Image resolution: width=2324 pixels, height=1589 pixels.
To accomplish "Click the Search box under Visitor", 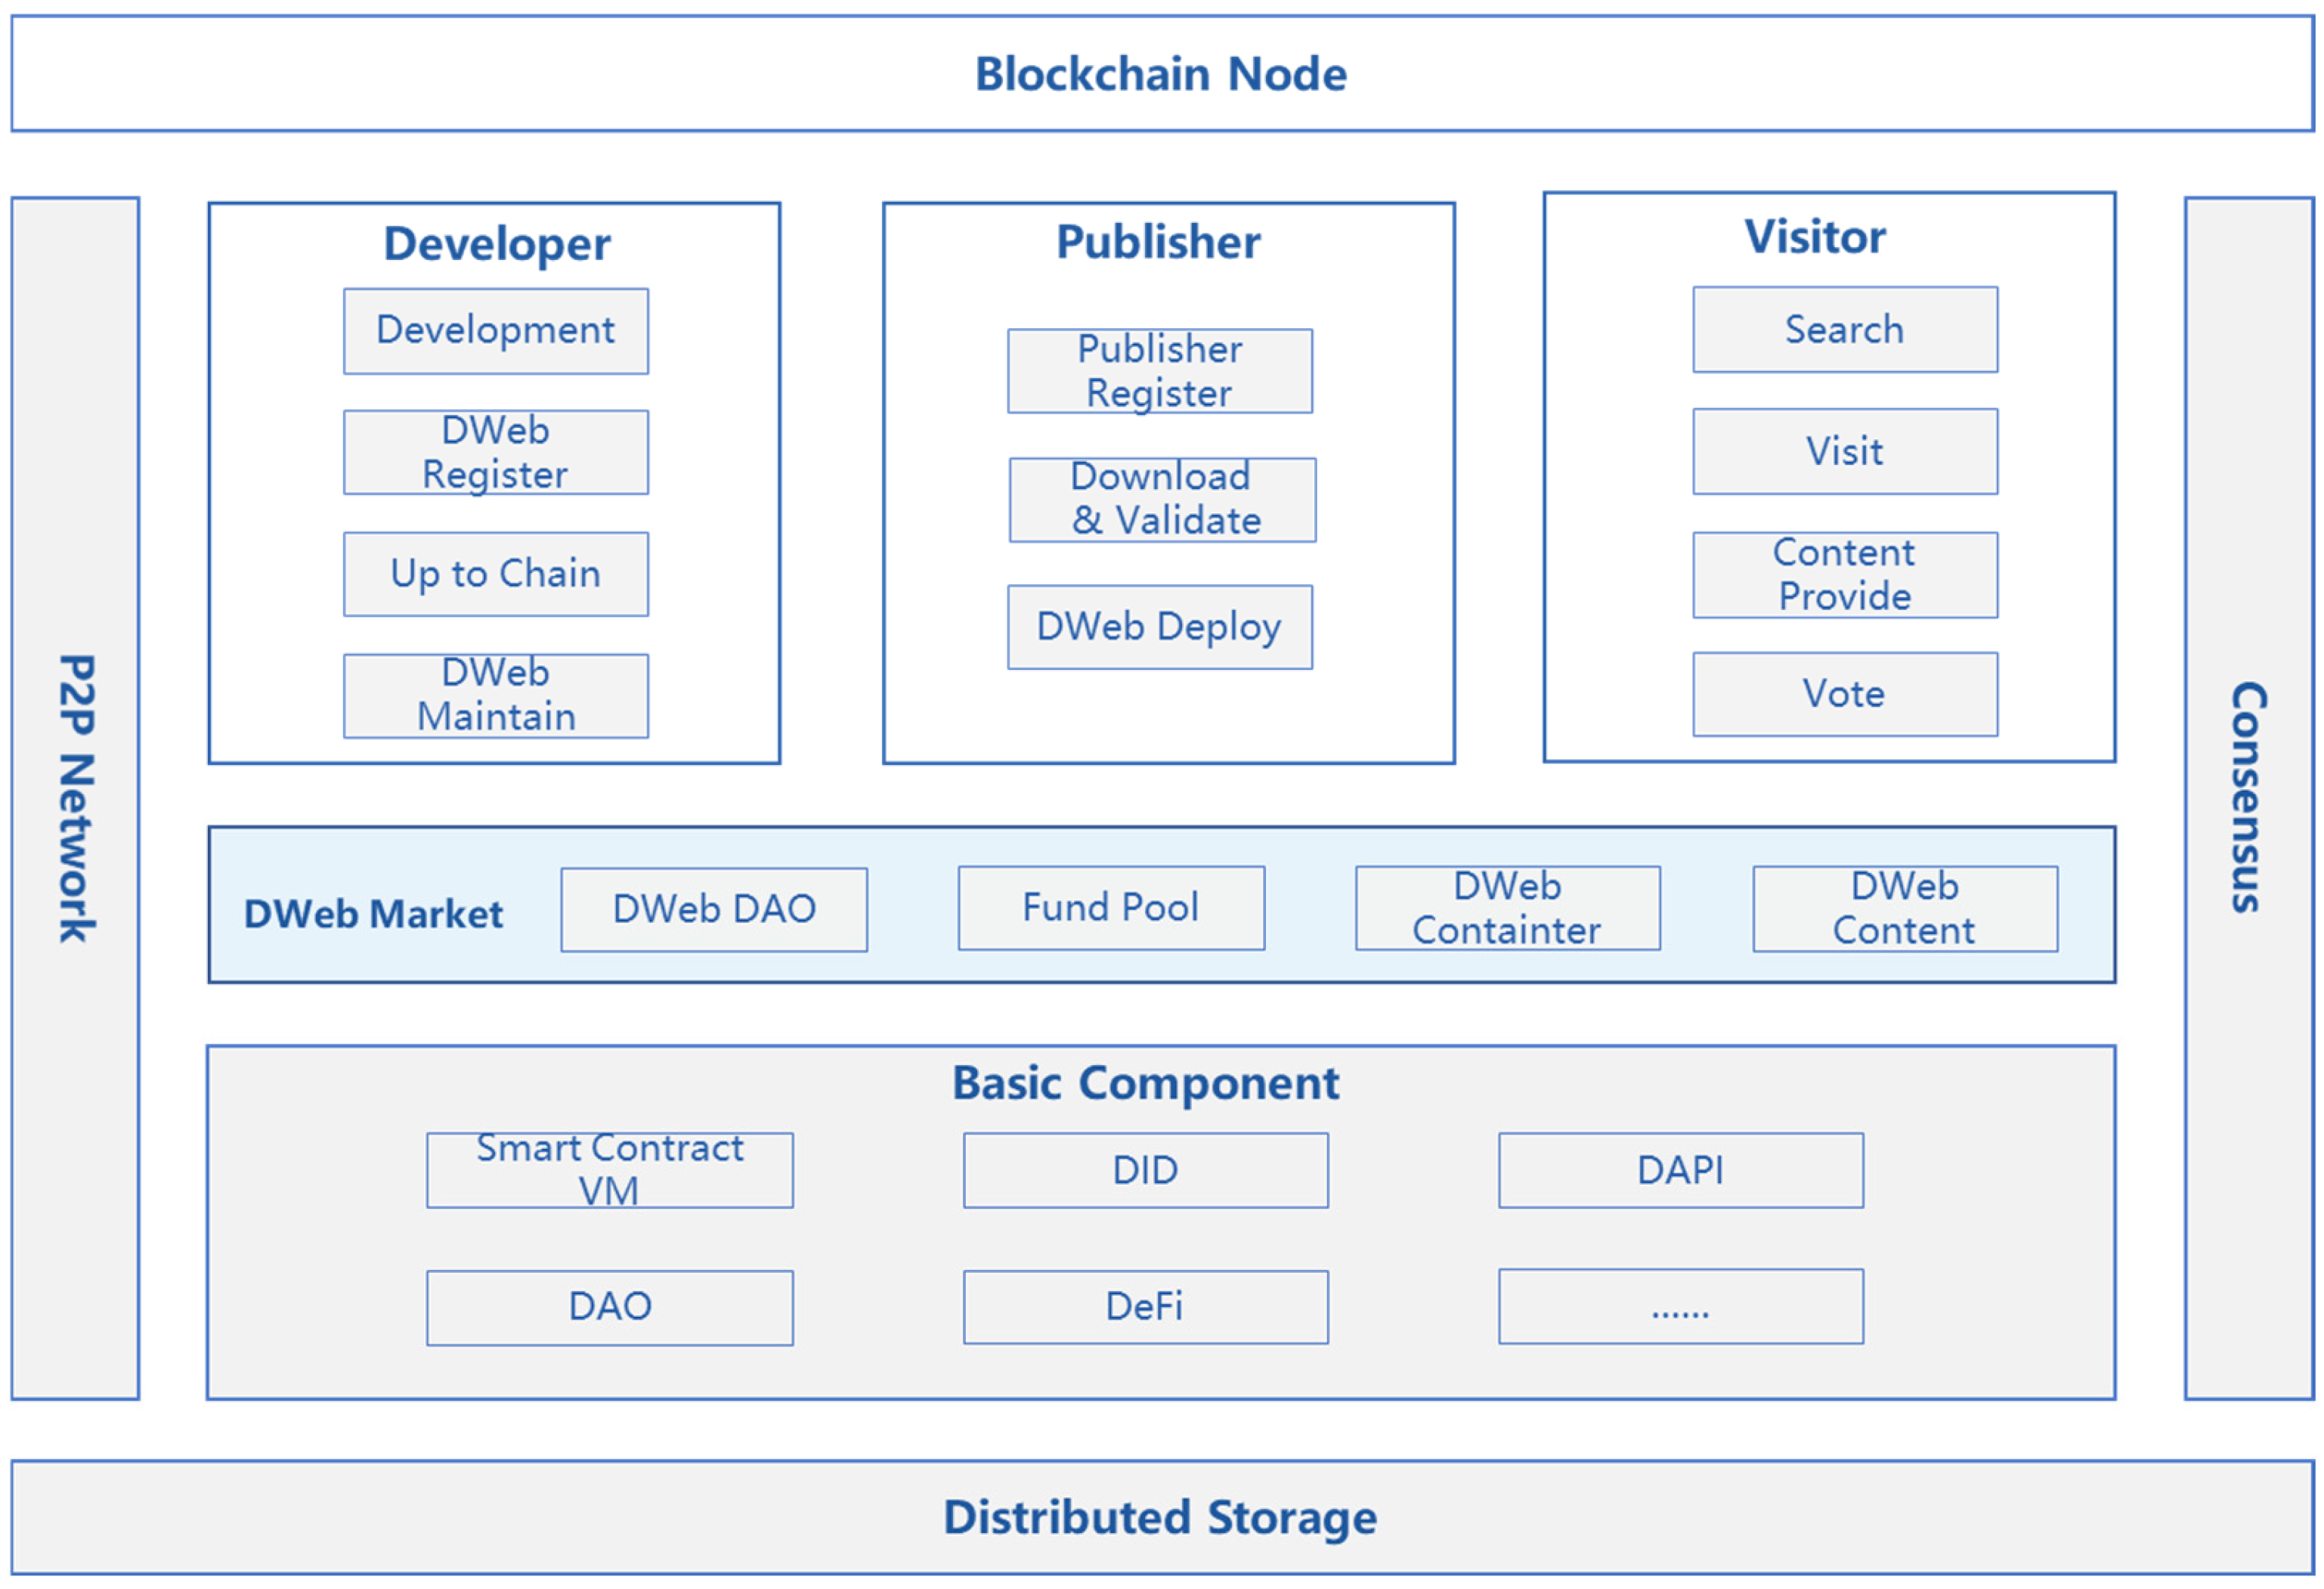I will (x=1845, y=330).
